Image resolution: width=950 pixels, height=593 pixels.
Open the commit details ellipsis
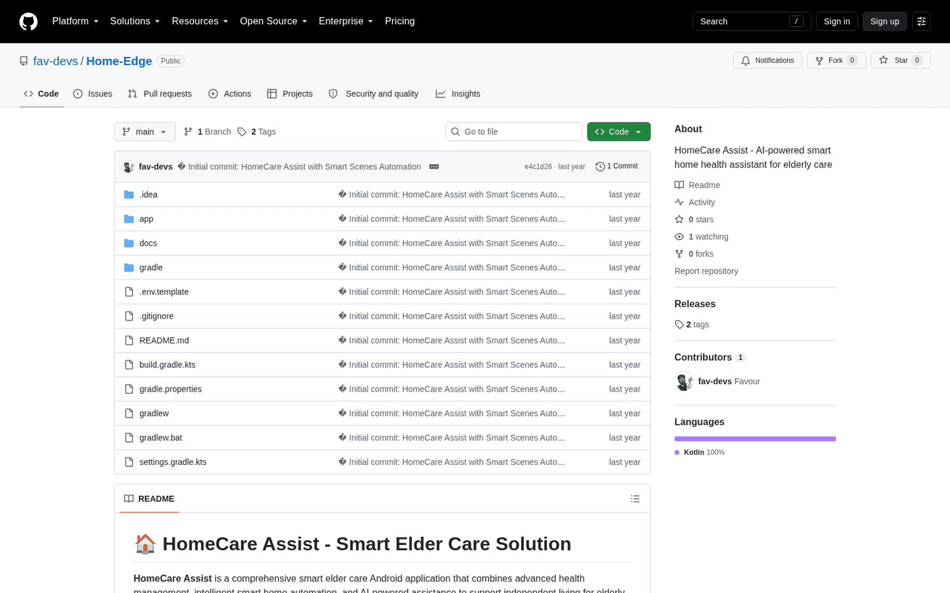click(434, 167)
